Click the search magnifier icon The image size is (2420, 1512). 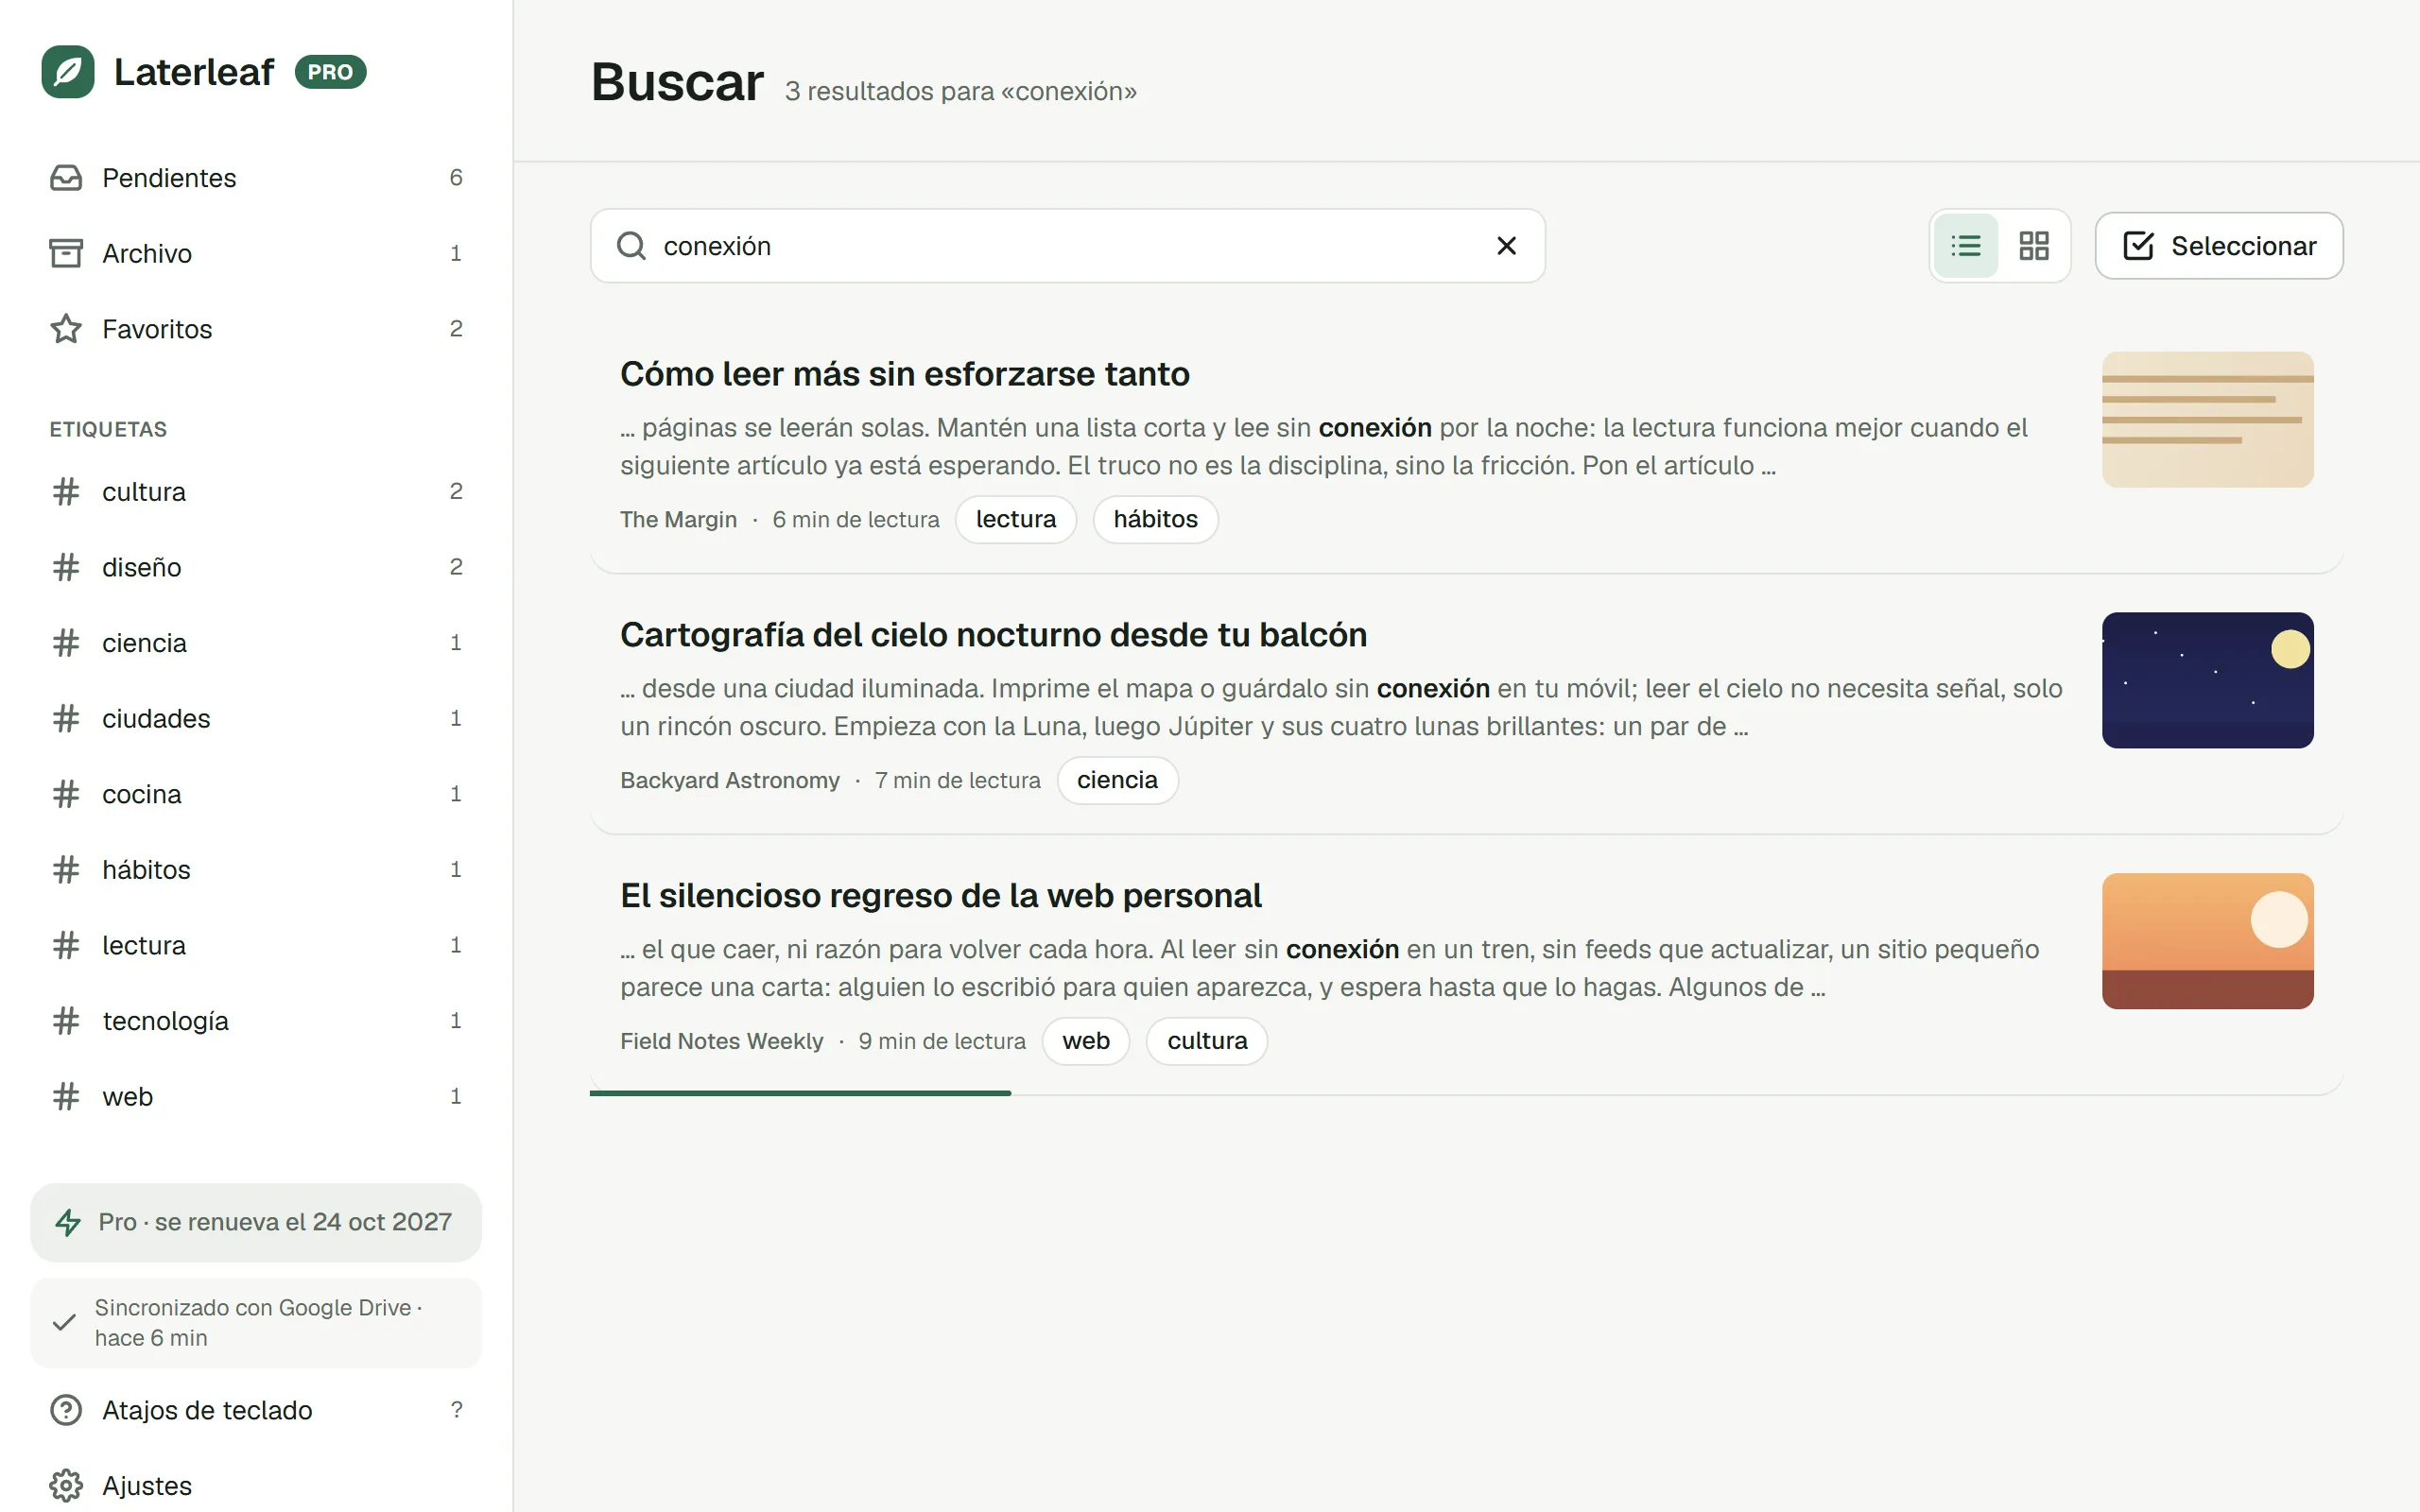pos(631,246)
